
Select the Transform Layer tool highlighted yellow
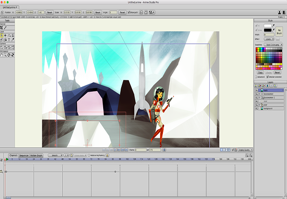pos(1,35)
